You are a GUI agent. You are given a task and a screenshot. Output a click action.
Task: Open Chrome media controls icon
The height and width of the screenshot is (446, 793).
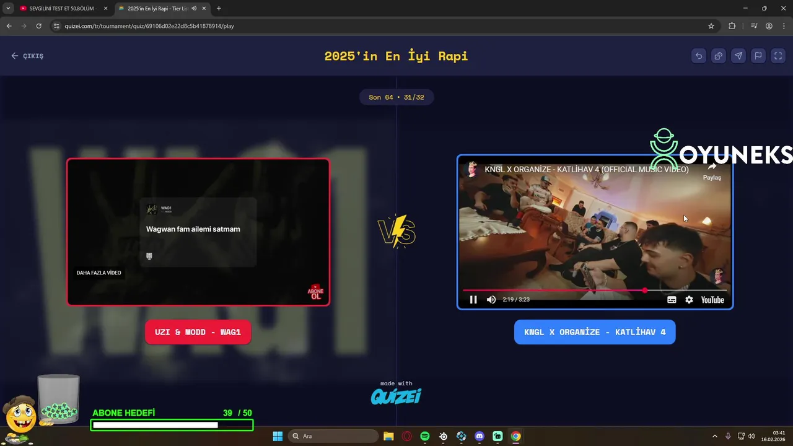(x=754, y=26)
